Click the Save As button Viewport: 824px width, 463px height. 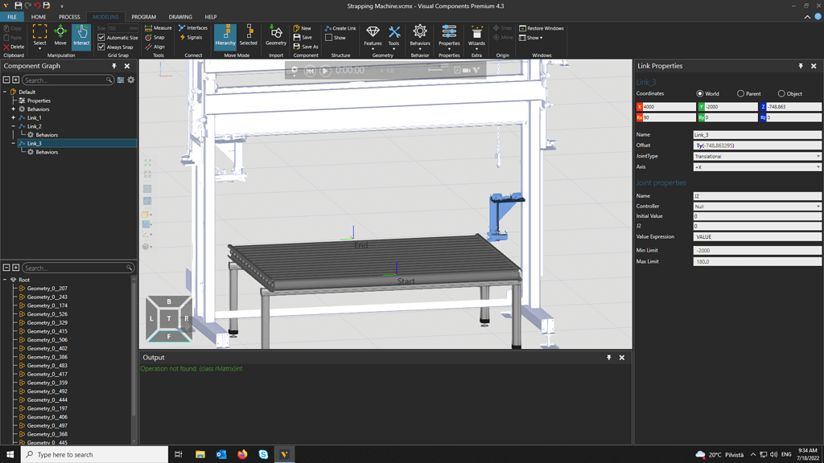pyautogui.click(x=307, y=46)
